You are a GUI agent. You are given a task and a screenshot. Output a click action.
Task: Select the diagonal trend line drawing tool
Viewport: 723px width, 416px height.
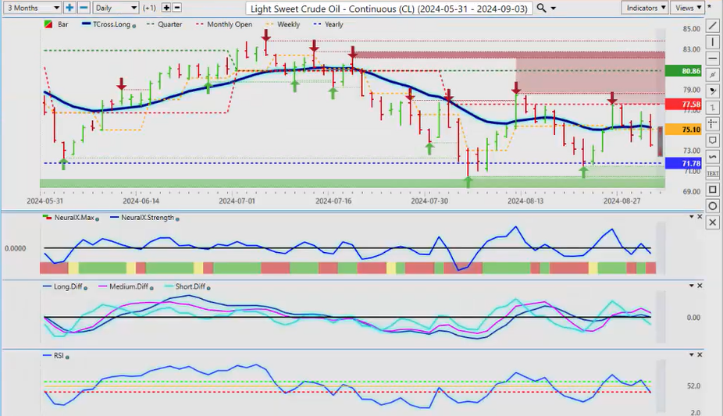712,26
